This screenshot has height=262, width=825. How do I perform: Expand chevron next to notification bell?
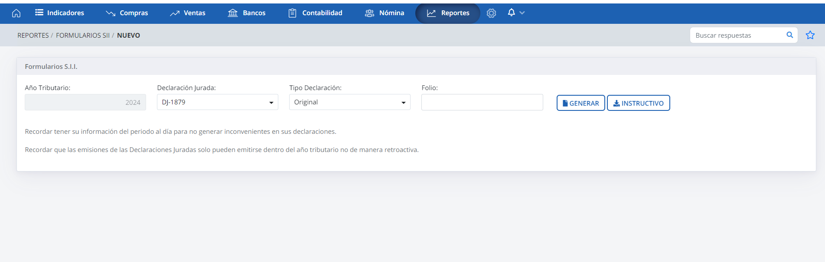[522, 13]
